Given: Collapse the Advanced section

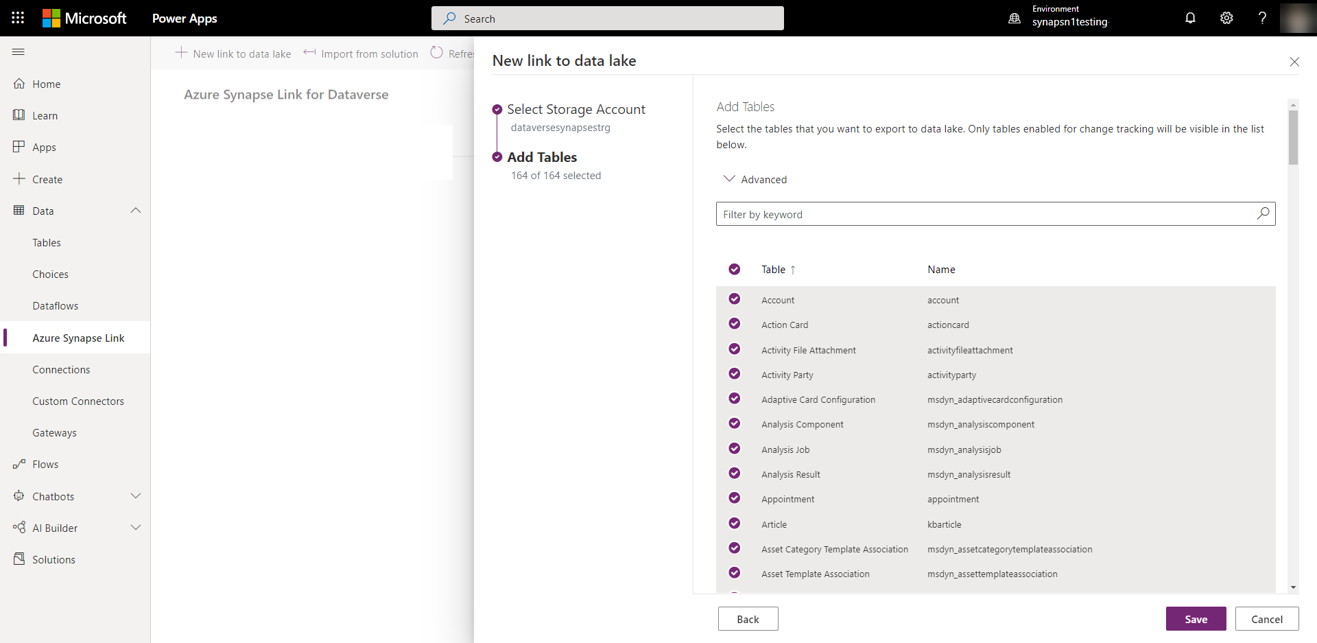Looking at the screenshot, I should click(730, 179).
